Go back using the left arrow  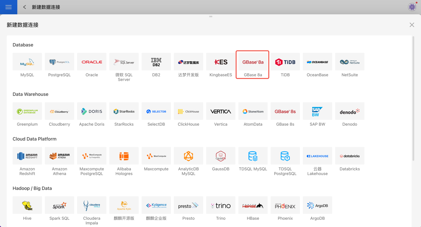click(x=25, y=7)
